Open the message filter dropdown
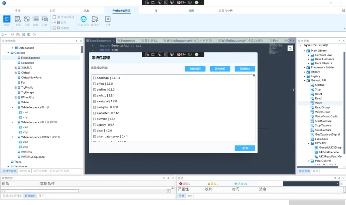The image size is (346, 205). click(x=337, y=184)
